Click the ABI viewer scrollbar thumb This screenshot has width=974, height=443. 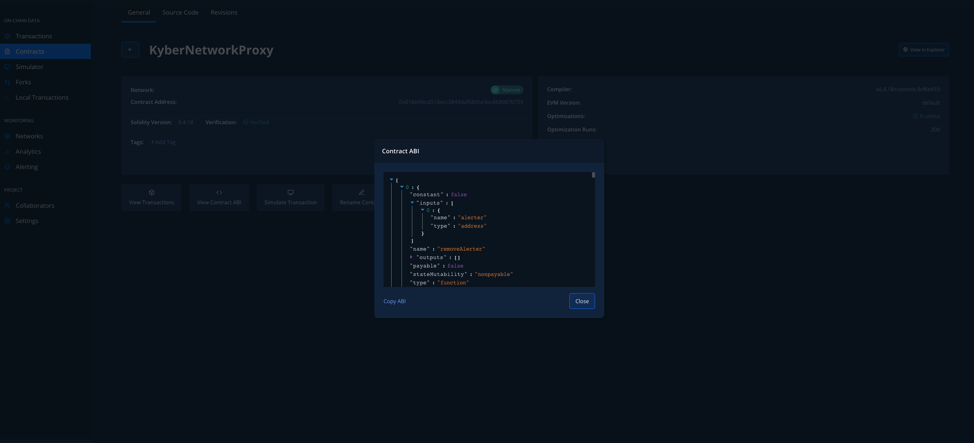coord(593,175)
